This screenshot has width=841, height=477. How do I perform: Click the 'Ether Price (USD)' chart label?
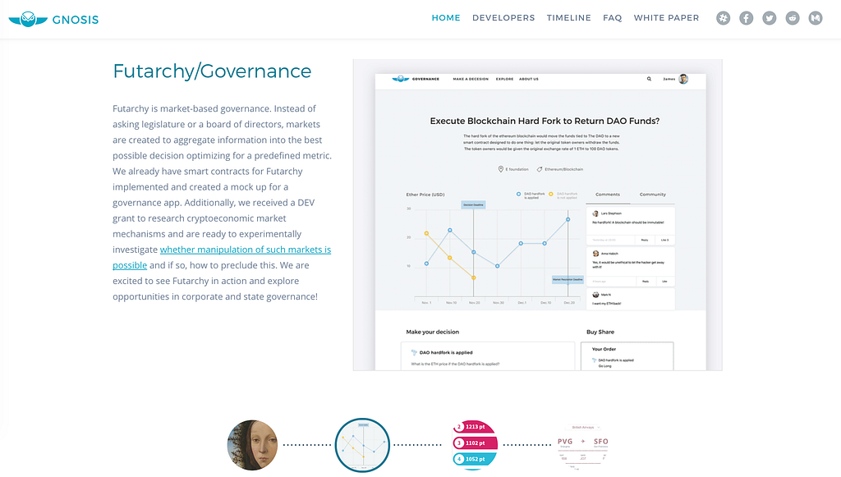coord(425,195)
